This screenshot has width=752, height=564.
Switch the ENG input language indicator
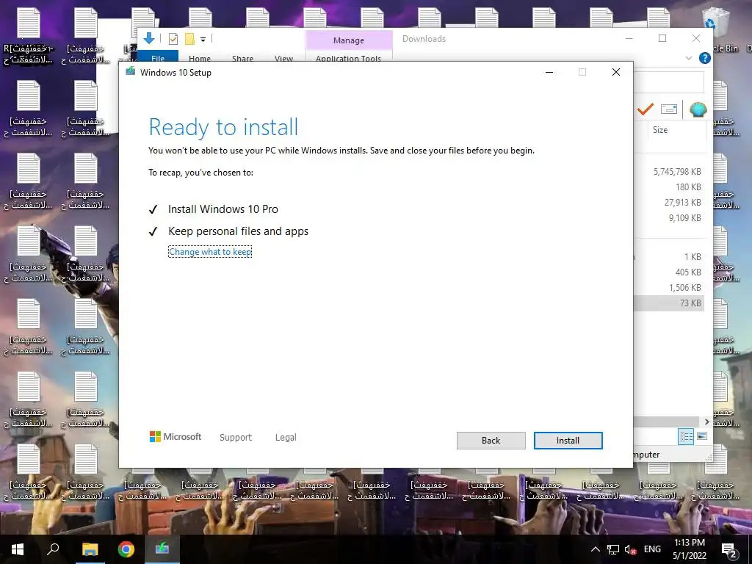pos(652,549)
